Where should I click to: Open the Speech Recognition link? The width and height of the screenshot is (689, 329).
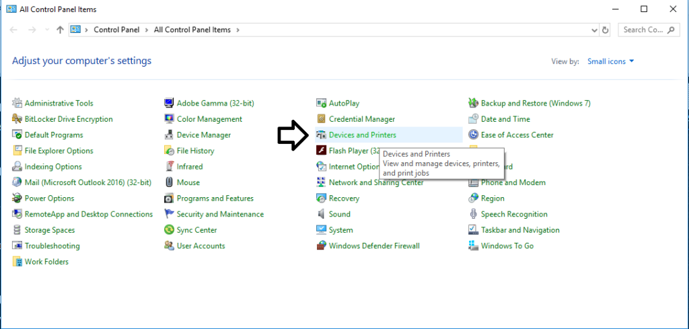(x=514, y=214)
